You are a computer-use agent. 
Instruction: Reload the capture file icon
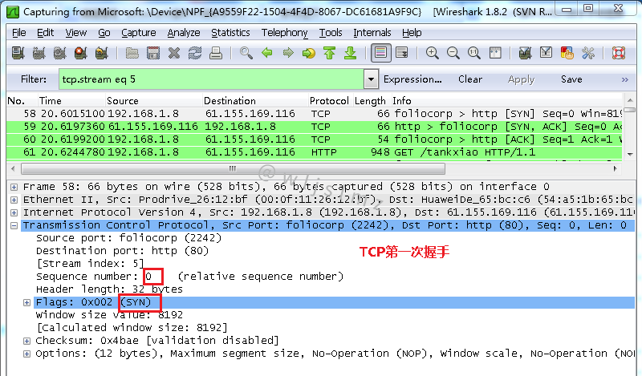[195, 53]
